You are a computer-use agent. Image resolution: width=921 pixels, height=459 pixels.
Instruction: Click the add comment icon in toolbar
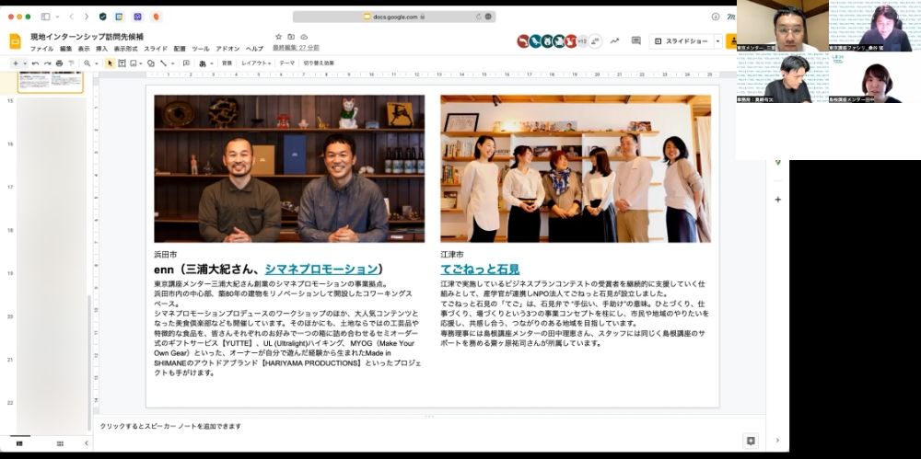(x=186, y=63)
